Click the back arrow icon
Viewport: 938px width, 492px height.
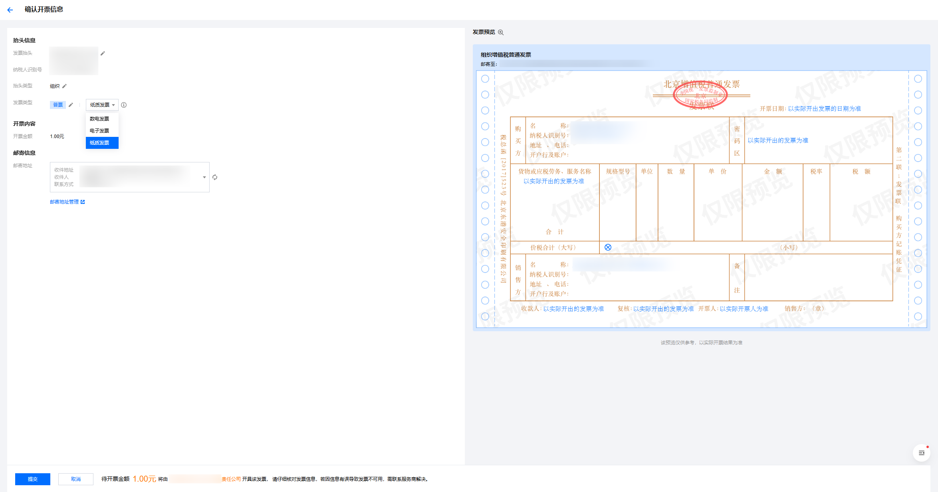click(10, 10)
